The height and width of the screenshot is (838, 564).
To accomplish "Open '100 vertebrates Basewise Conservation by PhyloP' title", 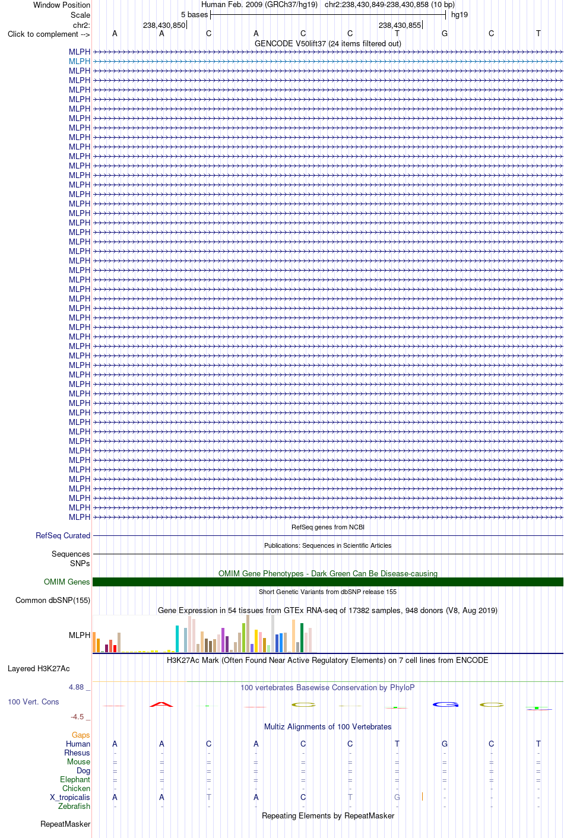I will pyautogui.click(x=328, y=687).
